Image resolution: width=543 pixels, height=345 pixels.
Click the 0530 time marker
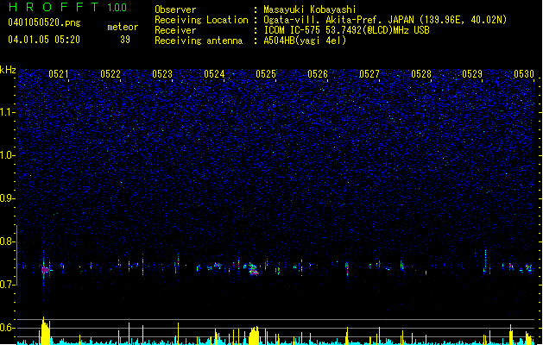point(524,73)
